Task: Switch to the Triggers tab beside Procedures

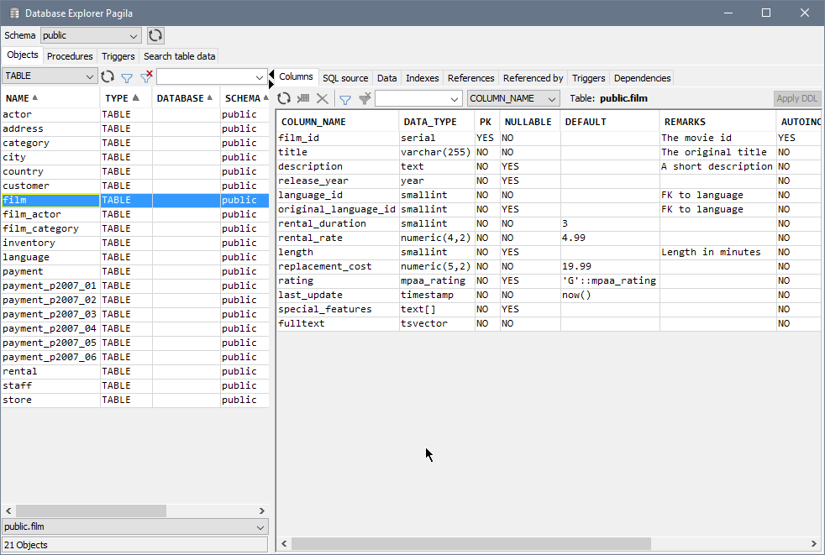Action: pos(118,56)
